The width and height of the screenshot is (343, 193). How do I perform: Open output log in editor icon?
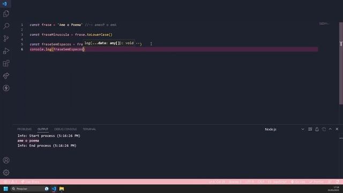pos(324,129)
